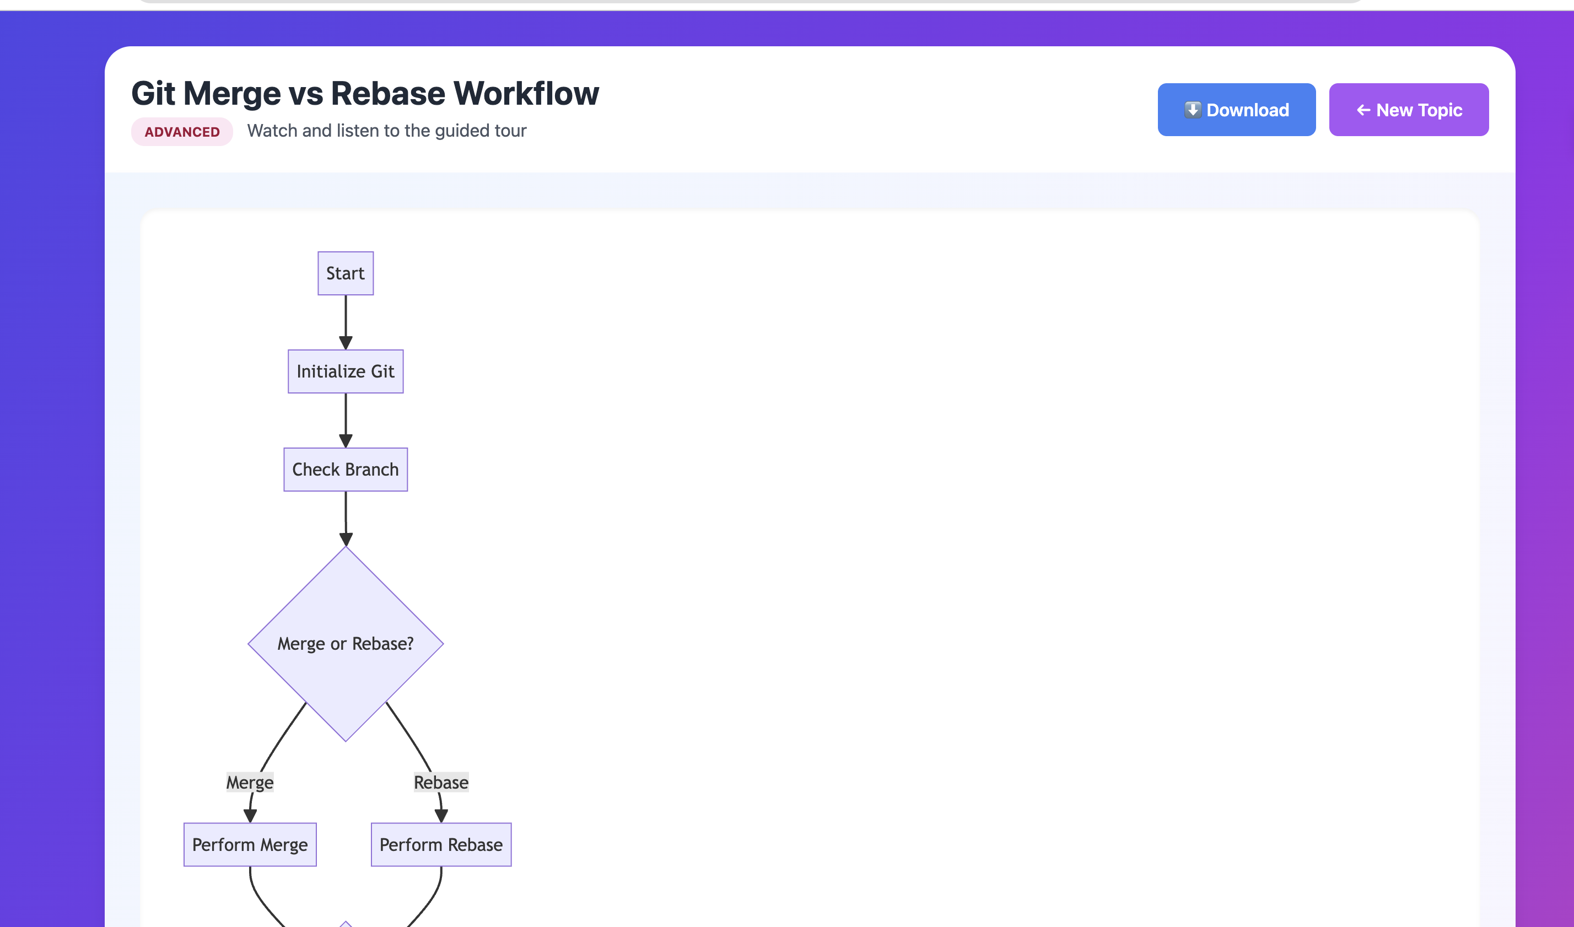This screenshot has height=927, width=1574.
Task: Select the Start node in the flowchart
Action: [x=346, y=273]
